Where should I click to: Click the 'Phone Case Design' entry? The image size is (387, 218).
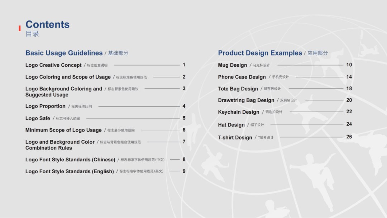(x=242, y=77)
